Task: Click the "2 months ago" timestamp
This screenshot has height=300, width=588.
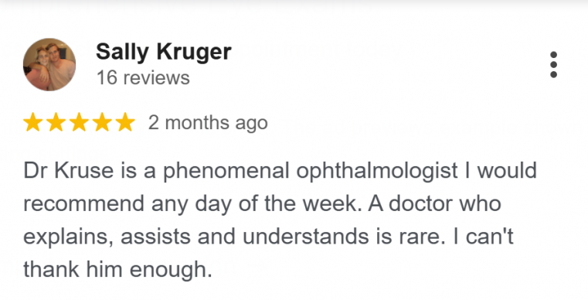Action: [x=208, y=123]
